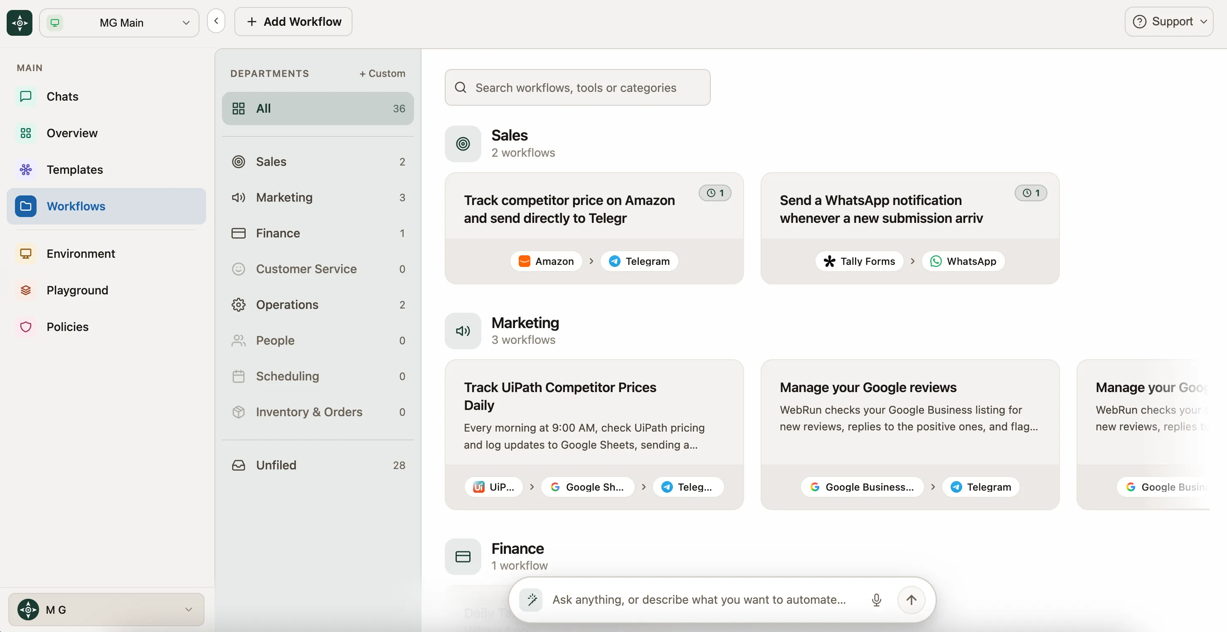Navigate to Policies
The height and width of the screenshot is (632, 1227).
click(x=106, y=327)
